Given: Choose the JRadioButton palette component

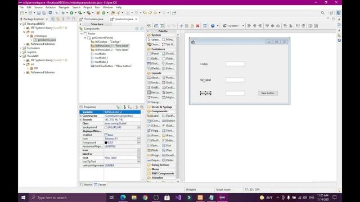Looking at the screenshot, I should [169, 126].
